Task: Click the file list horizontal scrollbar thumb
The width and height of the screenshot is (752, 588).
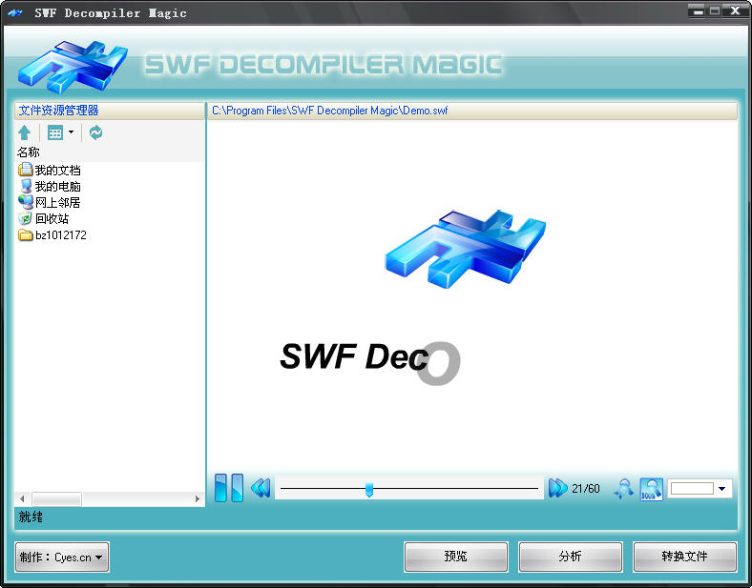Action: click(x=56, y=499)
